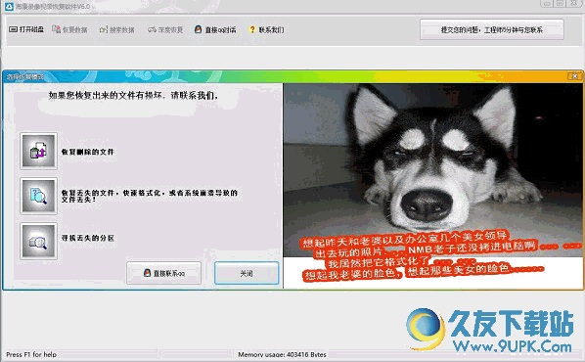
Task: Open the 打开磁盘 (open disk) toolbar item
Action: [26, 29]
